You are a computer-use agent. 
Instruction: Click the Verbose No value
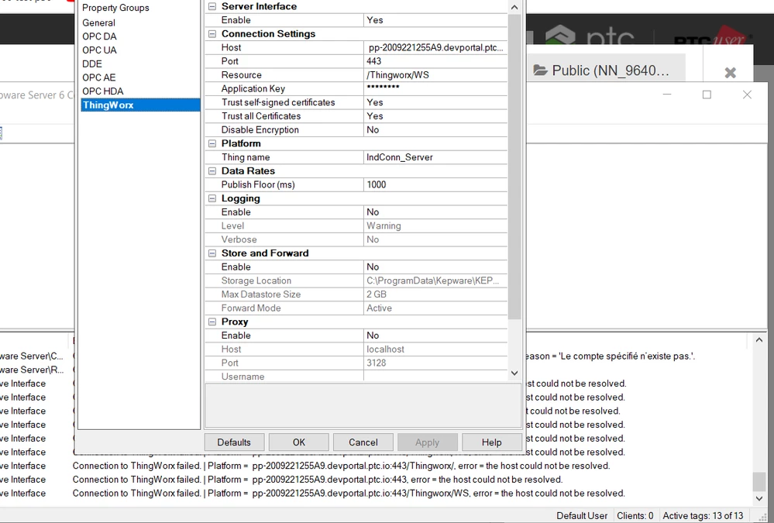435,240
